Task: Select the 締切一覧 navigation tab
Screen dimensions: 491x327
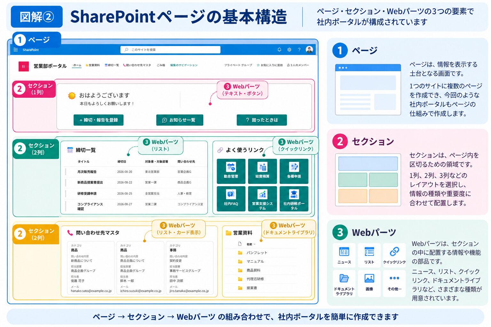Action: (112, 65)
